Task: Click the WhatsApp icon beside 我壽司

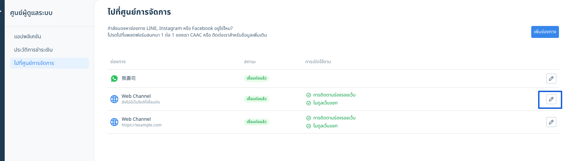Action: coord(114,79)
